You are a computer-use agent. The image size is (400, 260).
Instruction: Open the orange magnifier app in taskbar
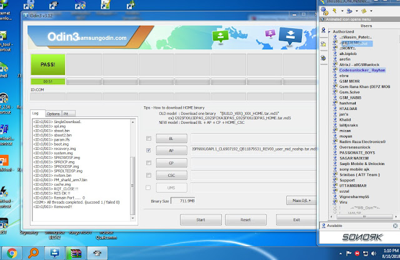[x=33, y=253]
